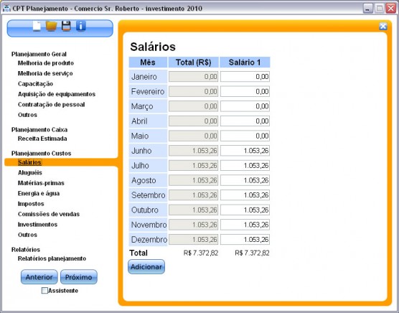
Task: Select Contratação de pessoal
Action: [x=51, y=105]
